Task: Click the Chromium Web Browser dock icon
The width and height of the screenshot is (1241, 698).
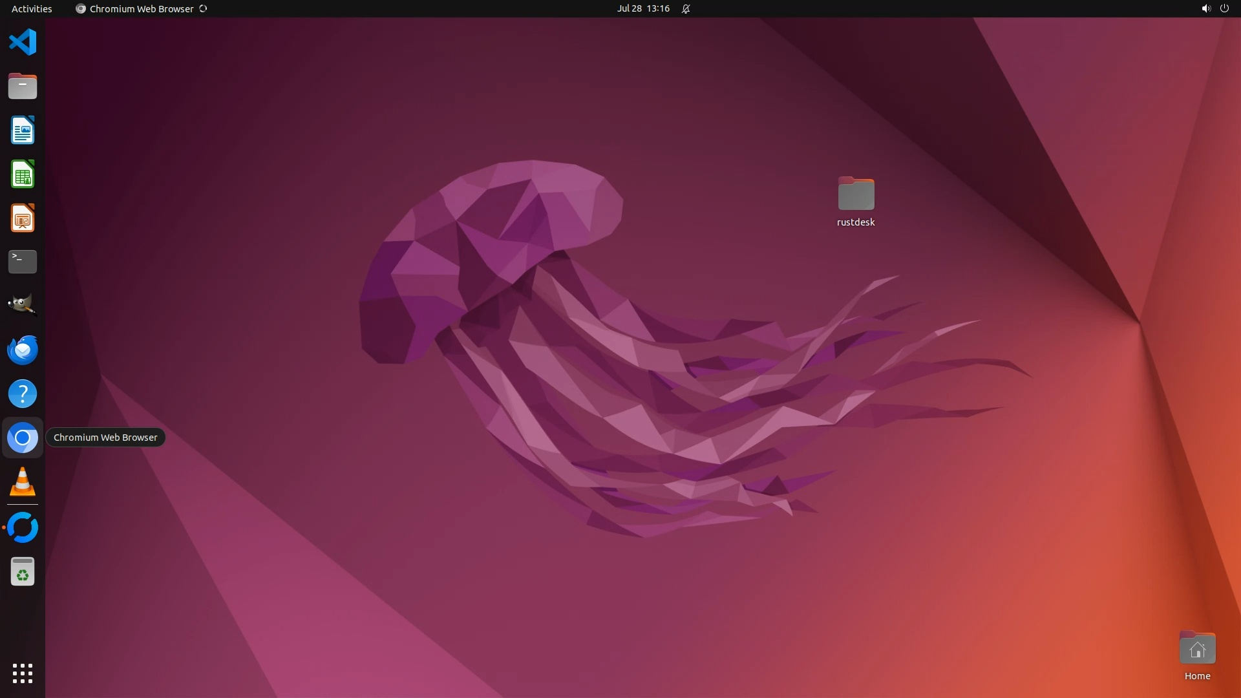Action: point(23,438)
